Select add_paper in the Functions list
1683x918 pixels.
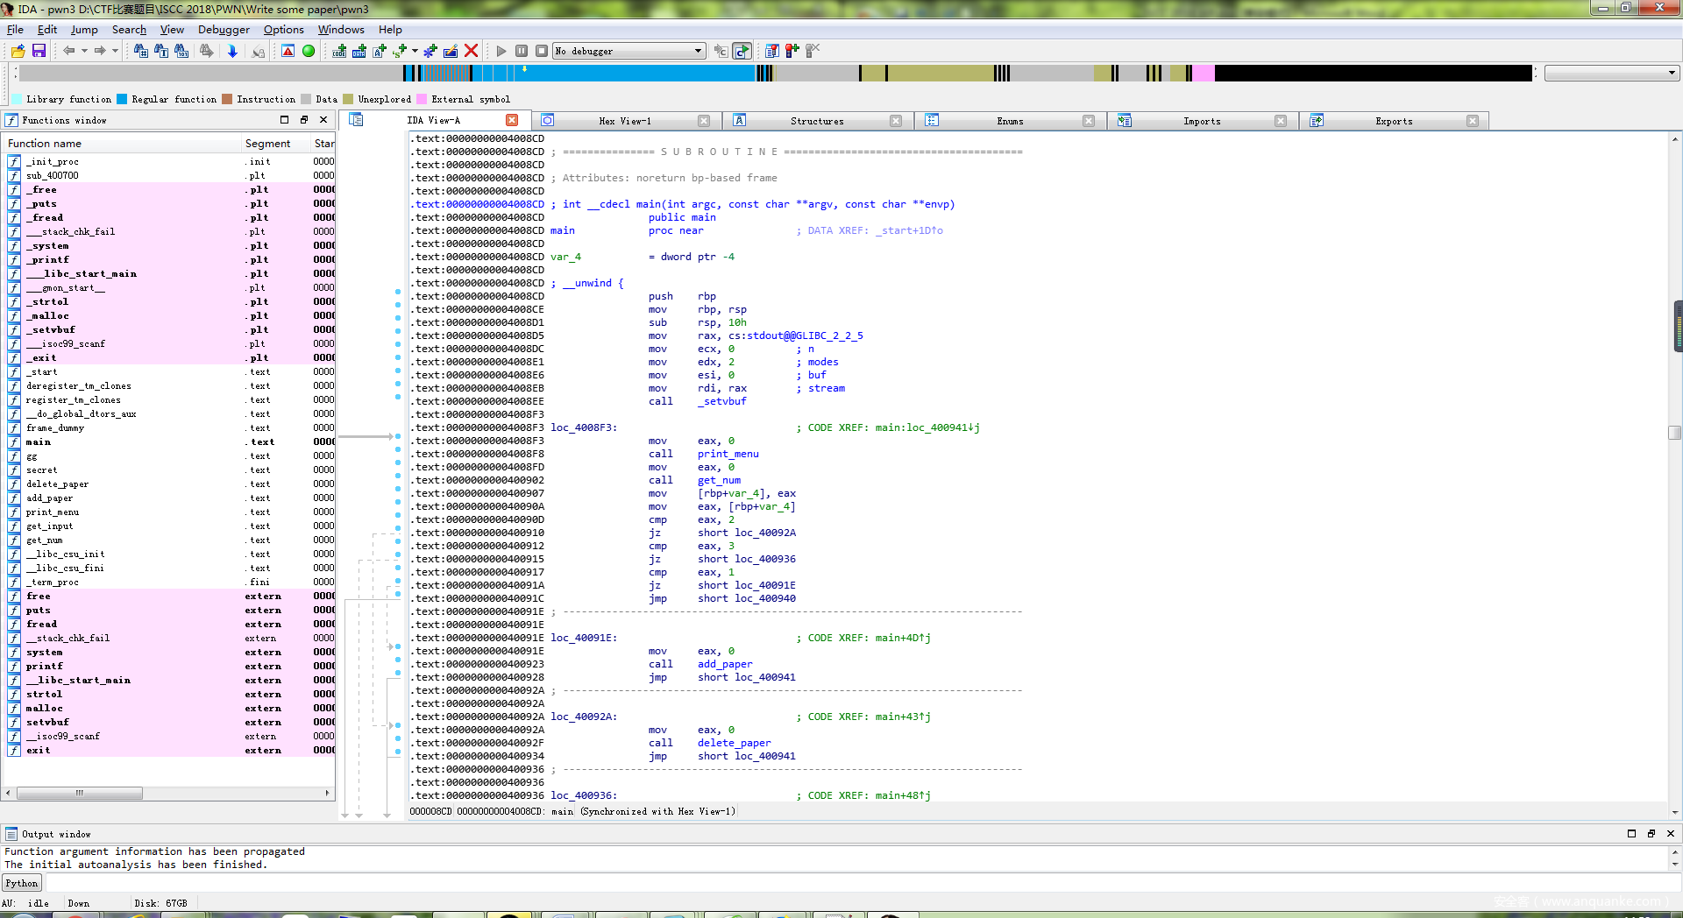[49, 498]
